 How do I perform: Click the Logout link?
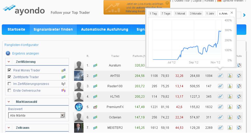click(x=197, y=1)
